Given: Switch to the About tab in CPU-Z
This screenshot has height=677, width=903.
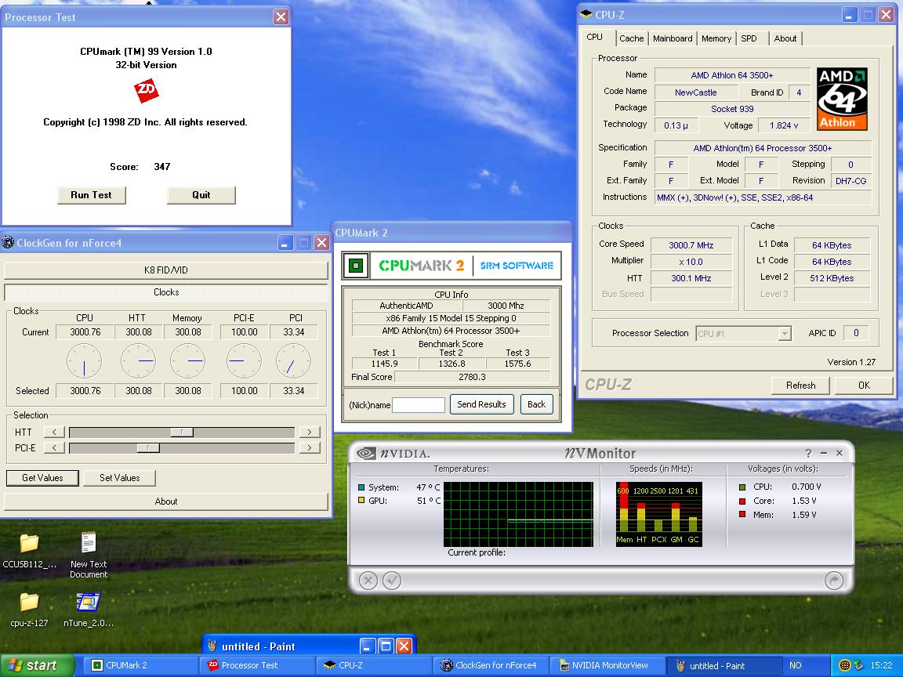Looking at the screenshot, I should click(x=785, y=38).
